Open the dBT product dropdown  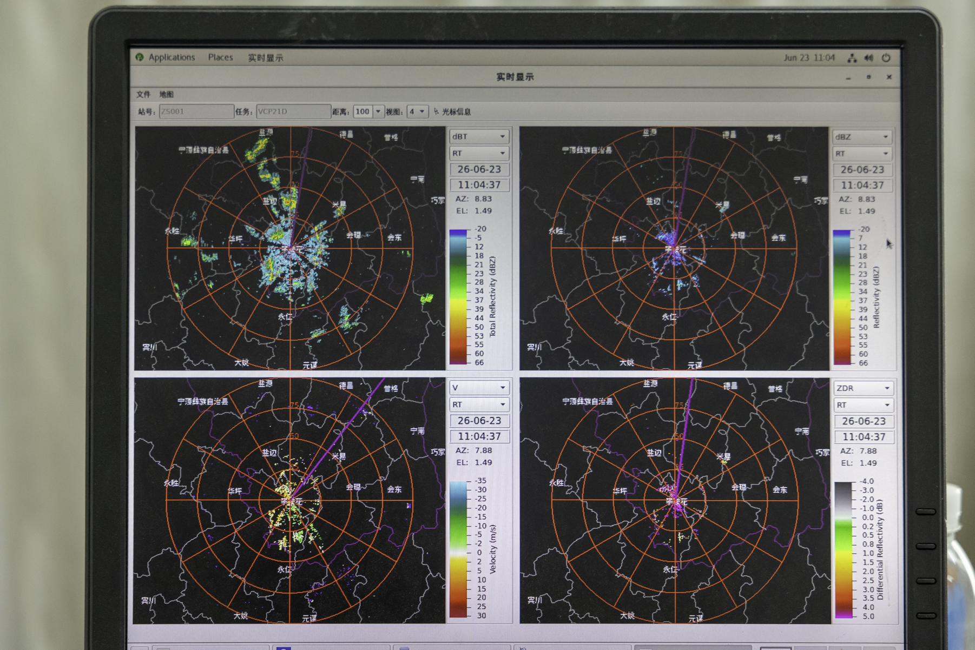[x=479, y=136]
